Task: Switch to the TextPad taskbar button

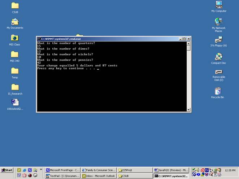Action: click(63, 176)
